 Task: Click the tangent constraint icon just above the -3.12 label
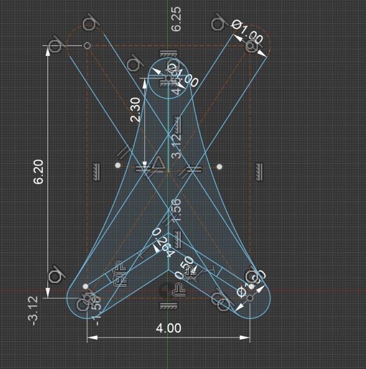pos(56,274)
